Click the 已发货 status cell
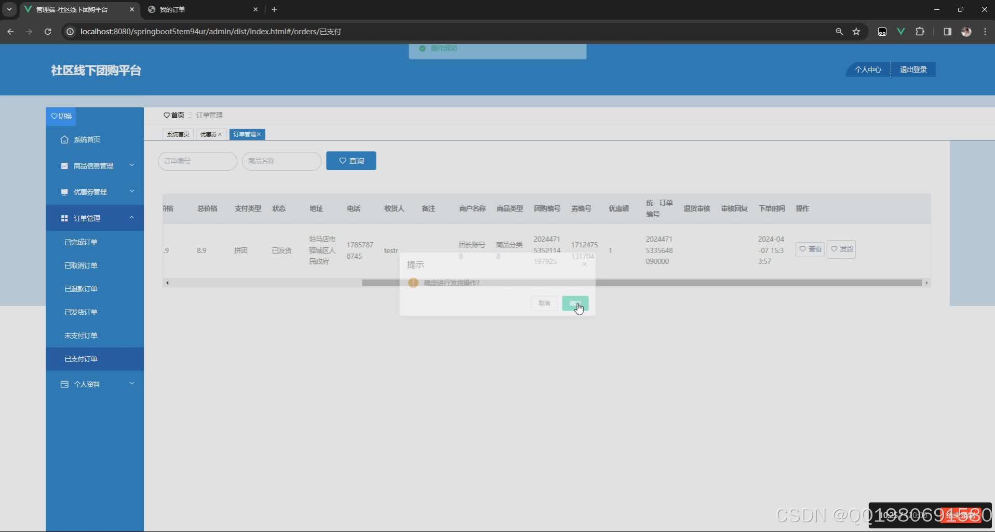This screenshot has height=532, width=995. click(281, 250)
